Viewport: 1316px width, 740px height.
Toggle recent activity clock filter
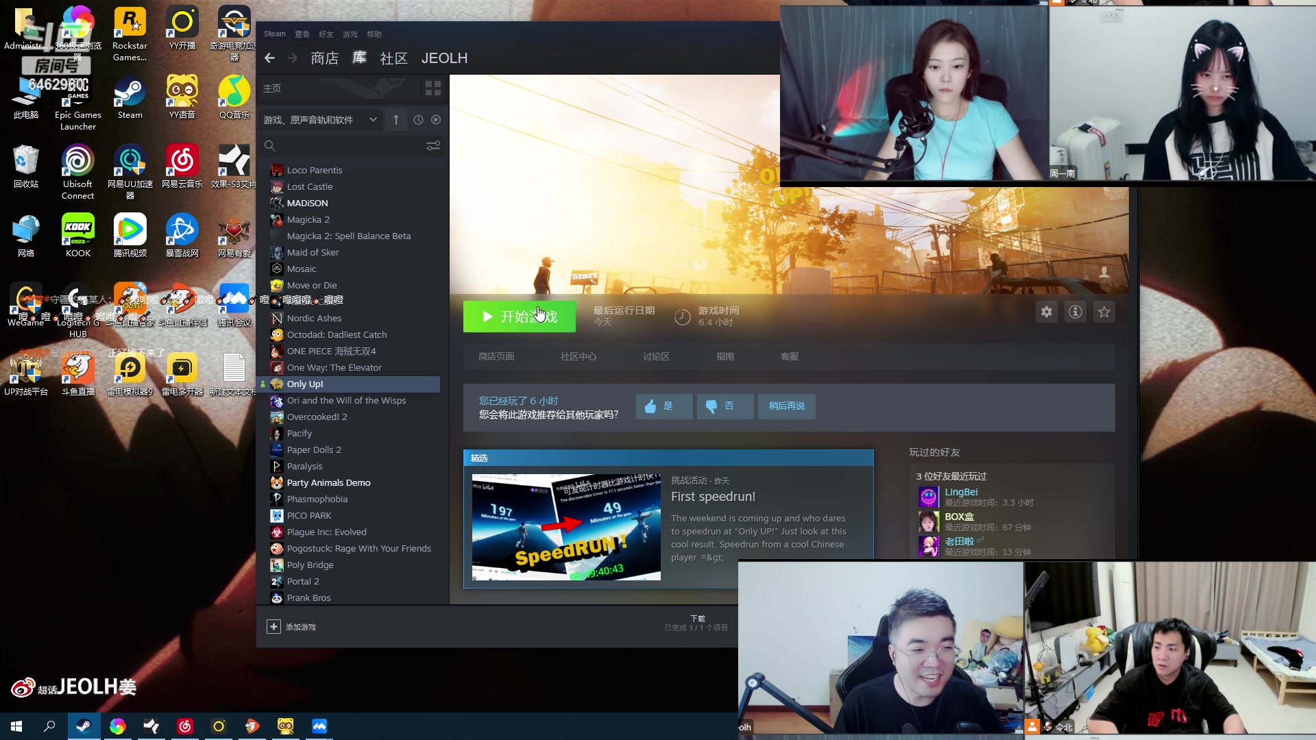418,120
